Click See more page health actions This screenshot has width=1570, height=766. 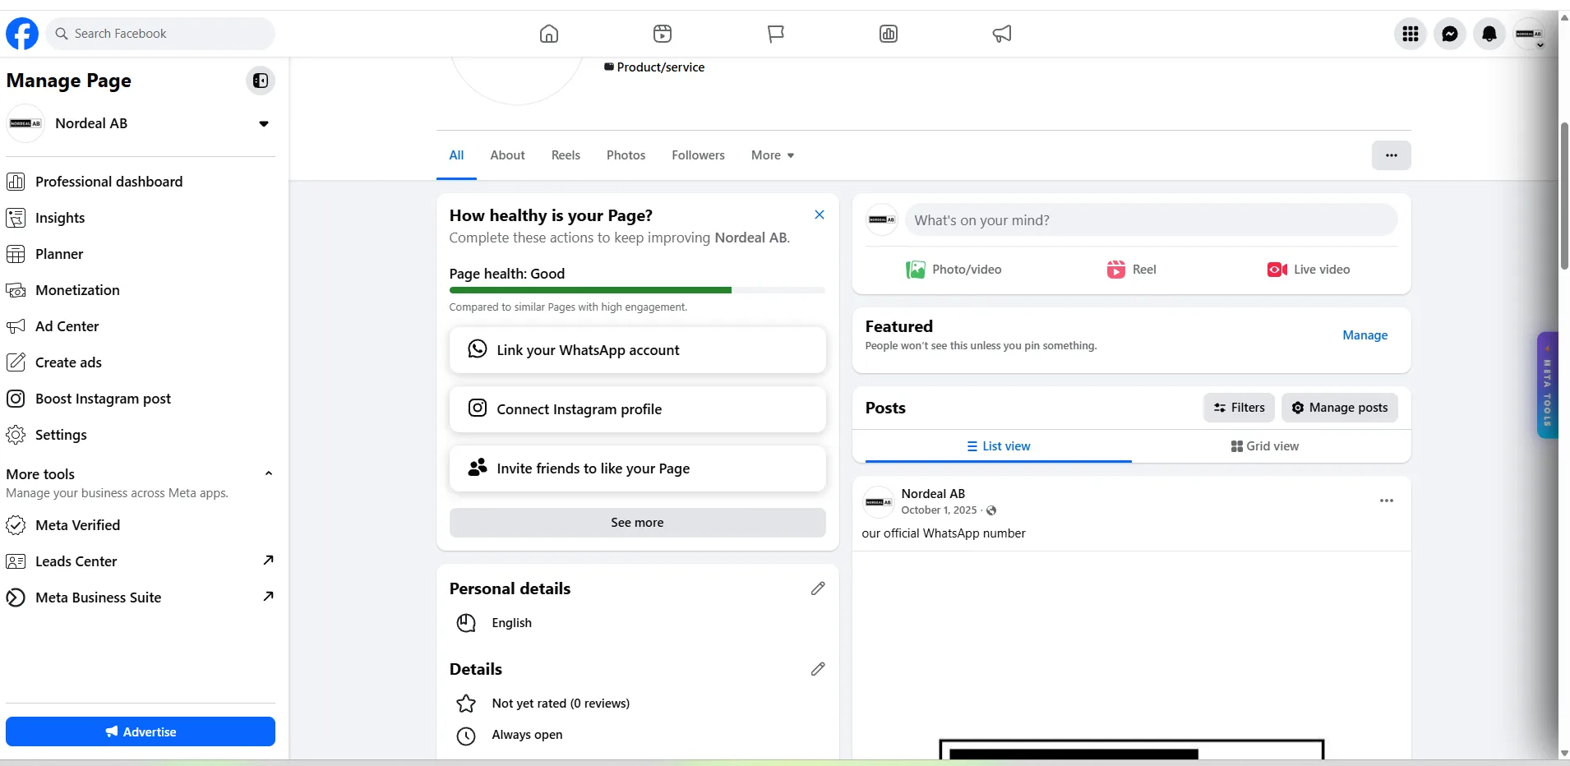(637, 523)
